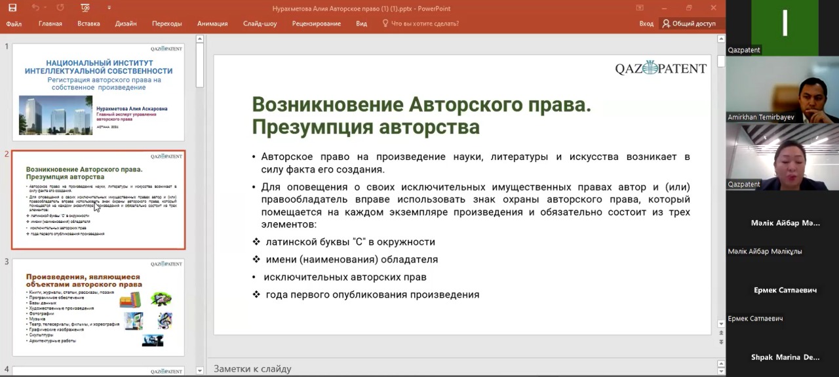The width and height of the screenshot is (839, 377).
Task: Click the Общий доступ share button
Action: pos(689,24)
